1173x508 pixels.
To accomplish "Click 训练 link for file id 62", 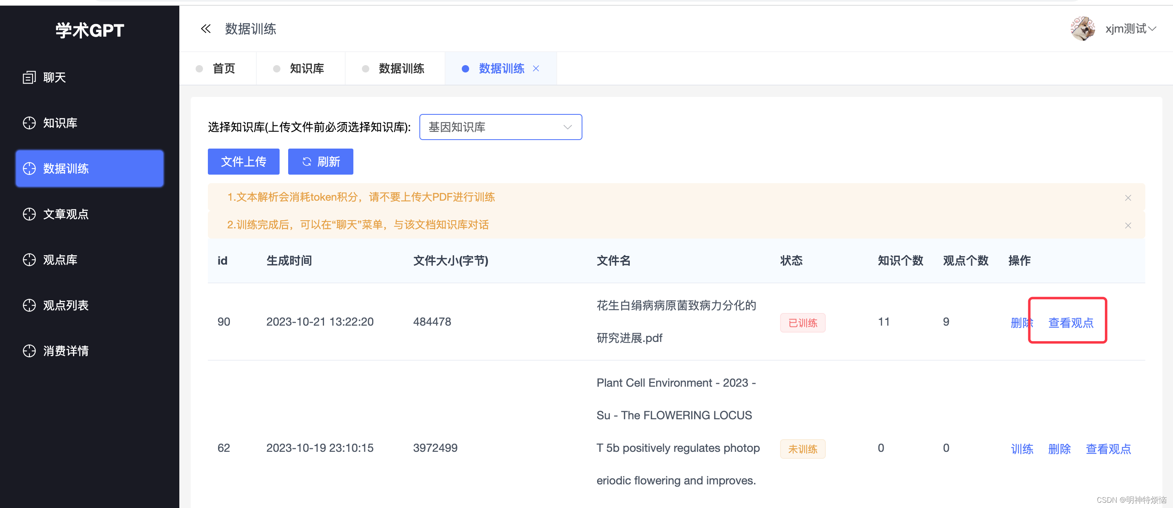I will pyautogui.click(x=1021, y=449).
